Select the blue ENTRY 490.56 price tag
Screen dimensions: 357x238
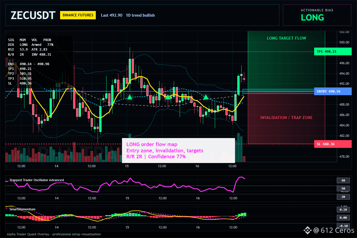[x=333, y=91]
